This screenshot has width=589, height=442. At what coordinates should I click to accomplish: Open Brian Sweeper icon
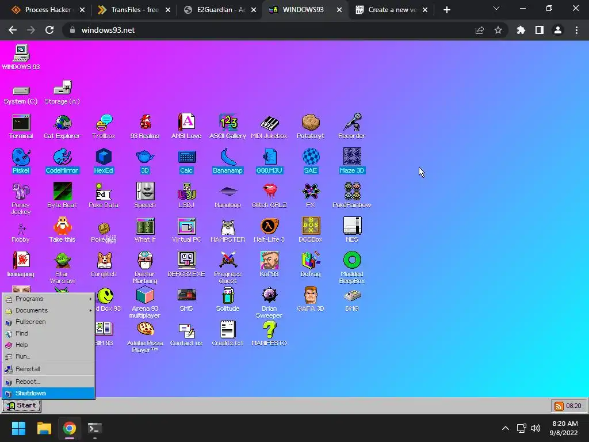point(269,303)
